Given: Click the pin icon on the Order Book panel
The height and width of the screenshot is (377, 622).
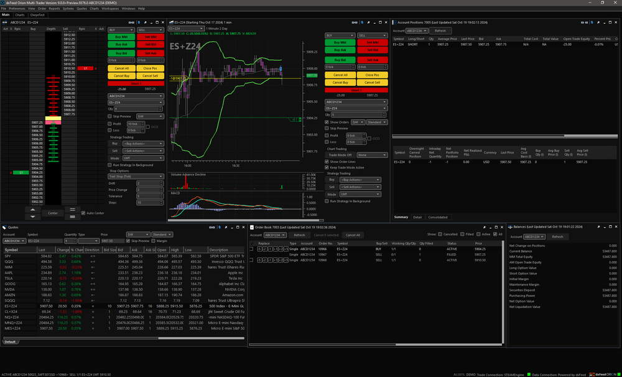Looking at the screenshot, I should [485, 227].
